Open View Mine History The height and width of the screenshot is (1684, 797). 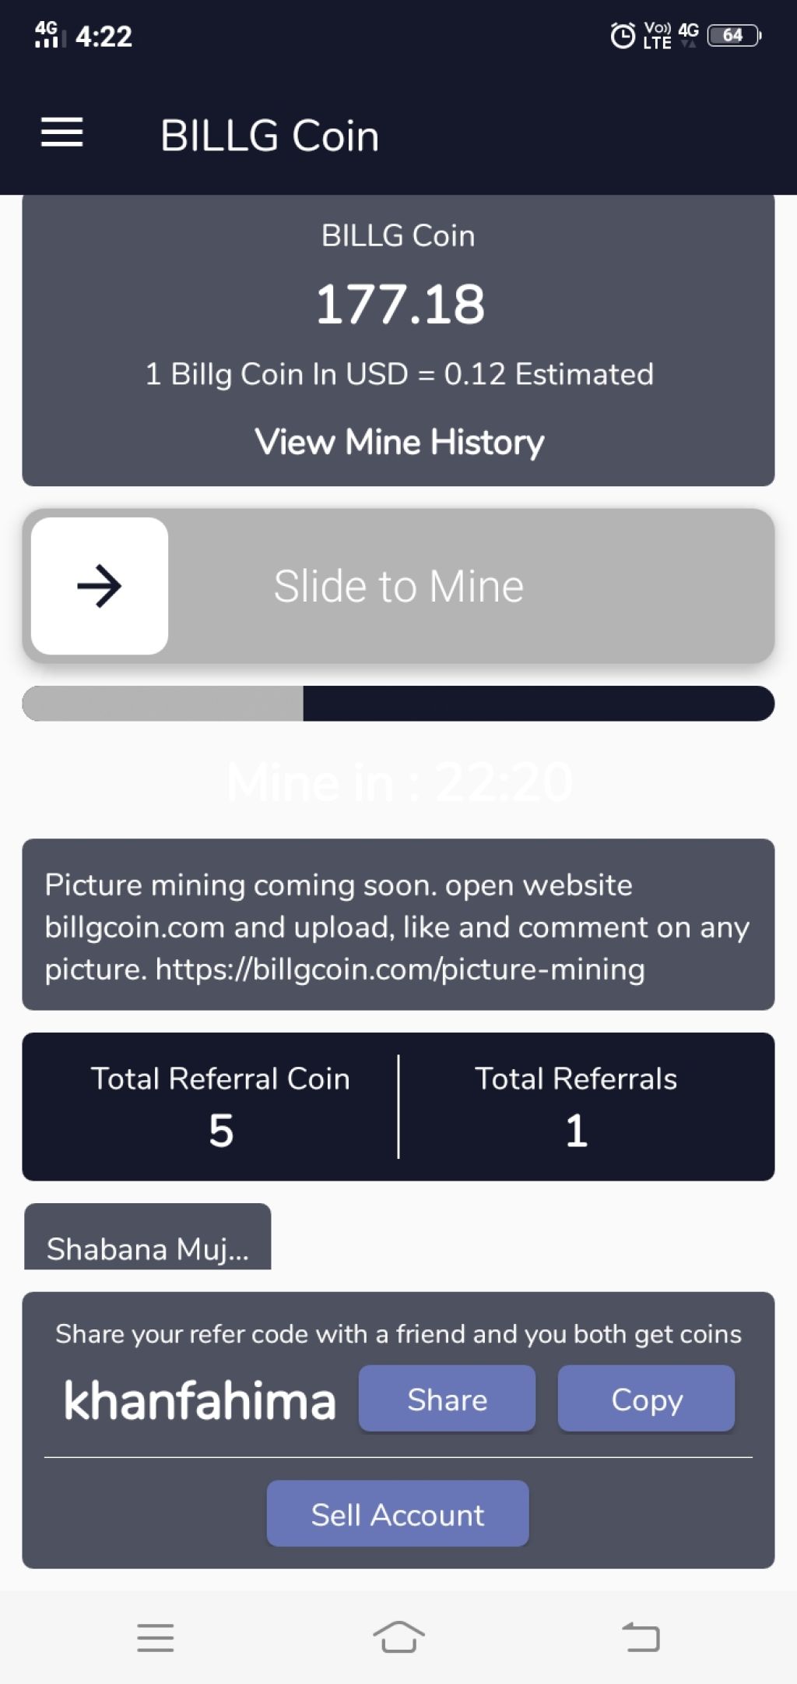tap(399, 442)
